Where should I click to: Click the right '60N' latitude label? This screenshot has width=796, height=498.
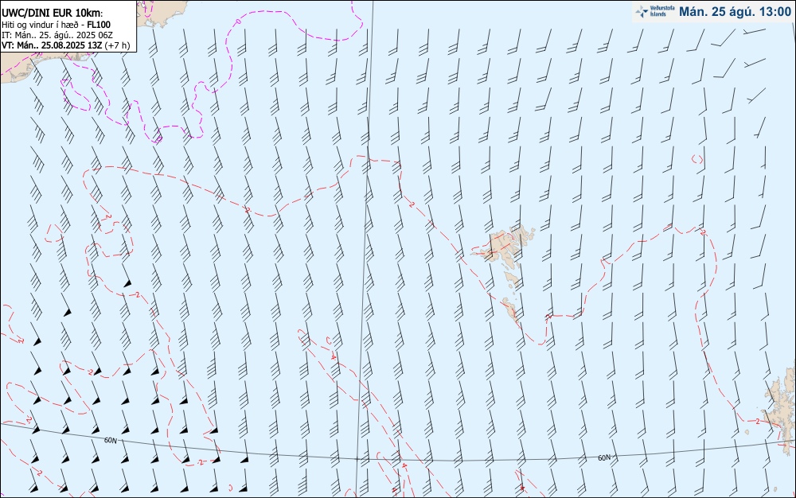pyautogui.click(x=604, y=457)
